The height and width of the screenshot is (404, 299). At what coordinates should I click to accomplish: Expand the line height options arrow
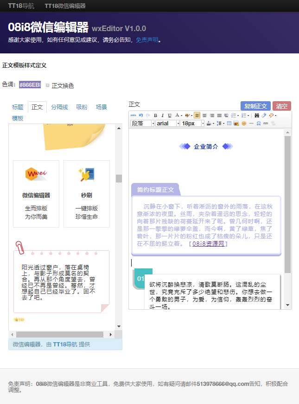[x=223, y=124]
